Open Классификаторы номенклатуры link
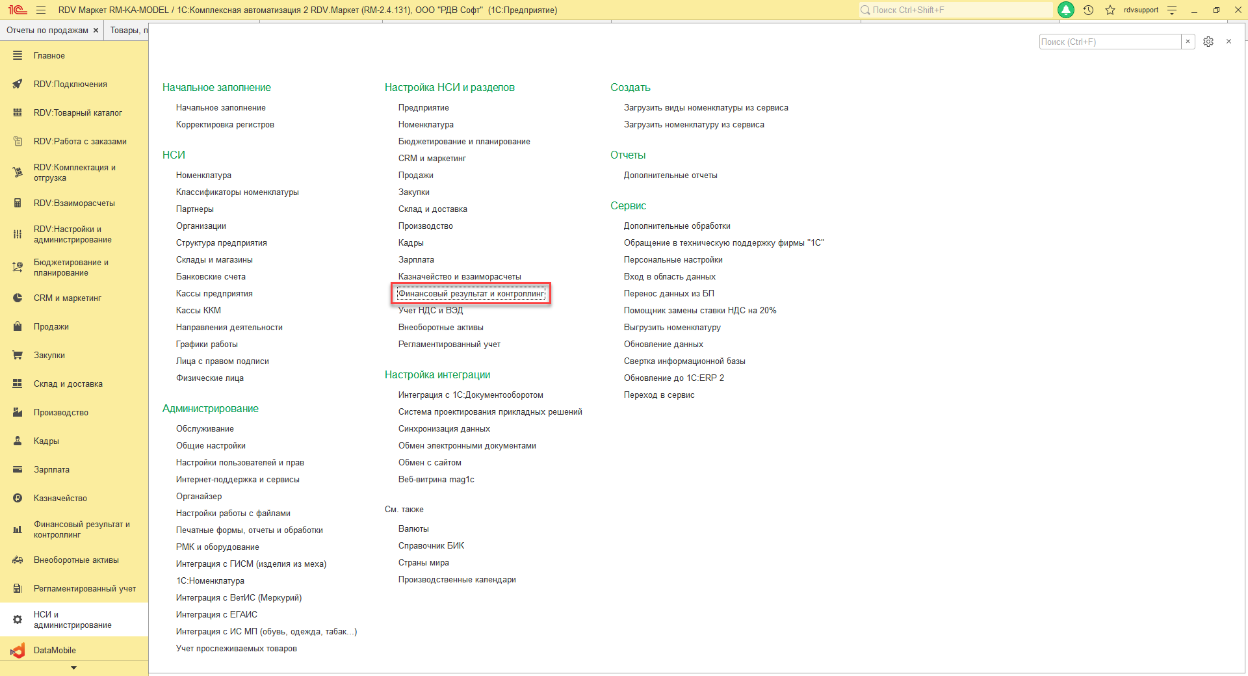 [237, 192]
